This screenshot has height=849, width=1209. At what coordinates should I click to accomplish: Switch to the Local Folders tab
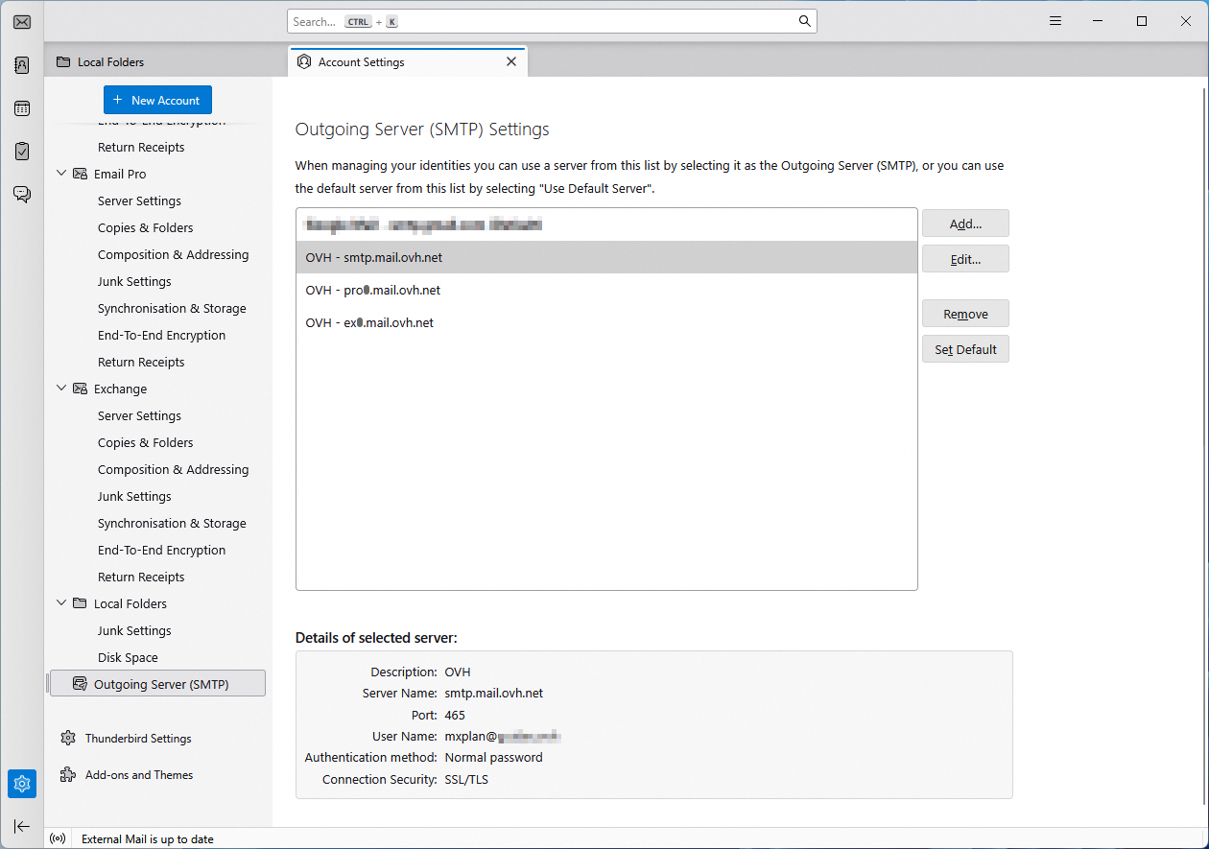click(110, 62)
